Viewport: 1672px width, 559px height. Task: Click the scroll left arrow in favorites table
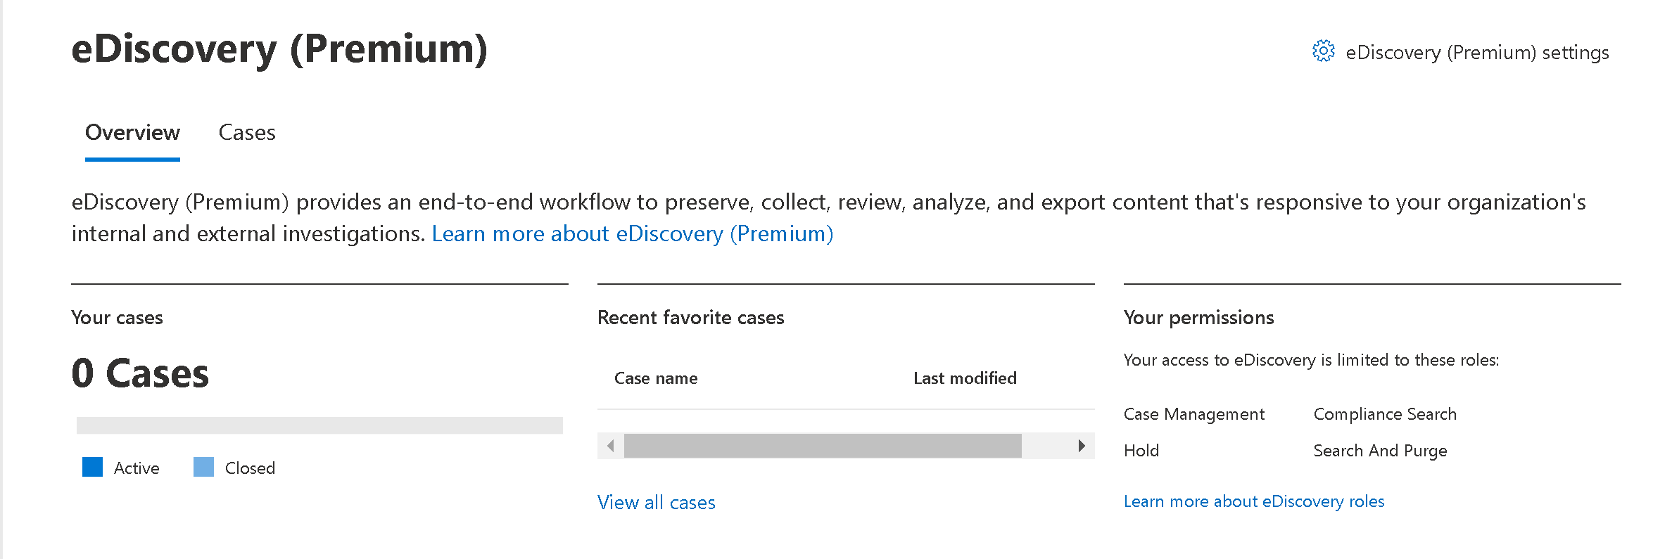click(x=610, y=446)
